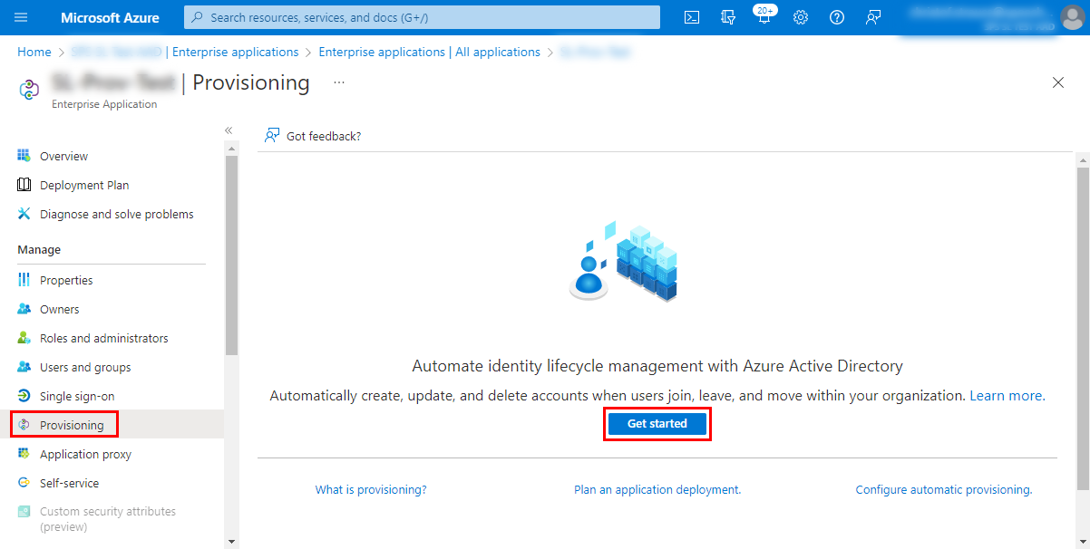Image resolution: width=1090 pixels, height=549 pixels.
Task: Click the Microsoft Azure title
Action: coord(110,17)
